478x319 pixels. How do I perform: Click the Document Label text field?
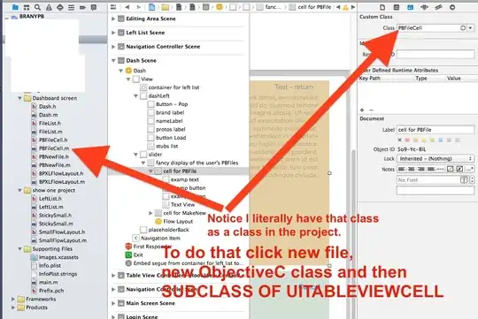[x=436, y=130]
